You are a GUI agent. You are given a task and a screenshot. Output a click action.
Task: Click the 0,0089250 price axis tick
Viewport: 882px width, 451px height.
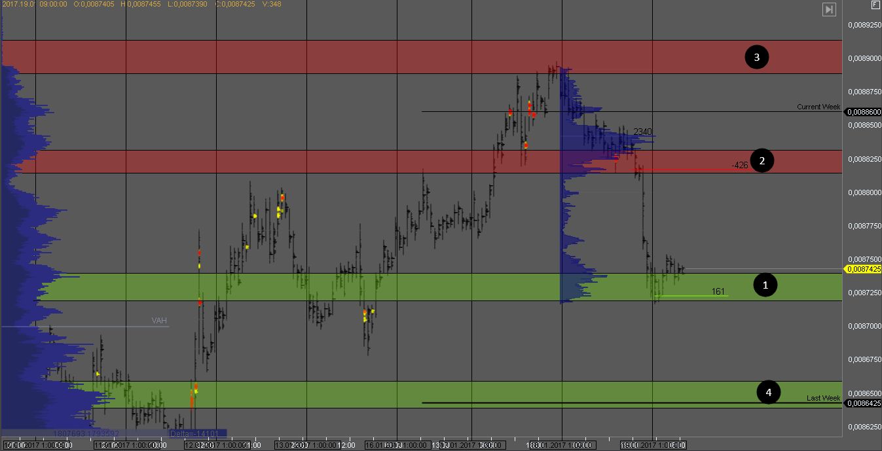[863, 25]
